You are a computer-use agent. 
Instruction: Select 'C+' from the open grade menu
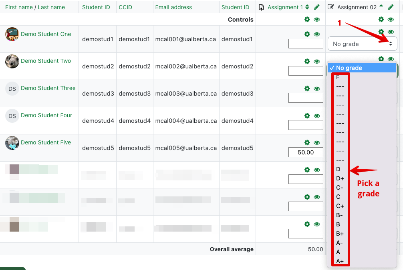340,206
